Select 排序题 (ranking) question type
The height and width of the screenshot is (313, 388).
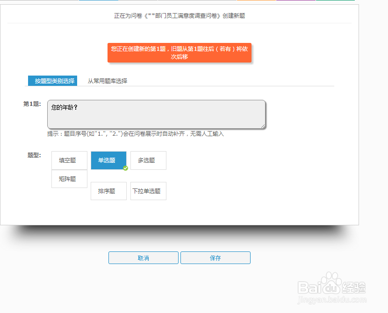coord(108,191)
